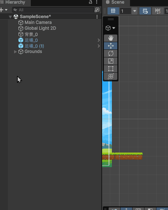This screenshot has height=210, width=168.
Task: Select the Move tool
Action: [x=111, y=46]
